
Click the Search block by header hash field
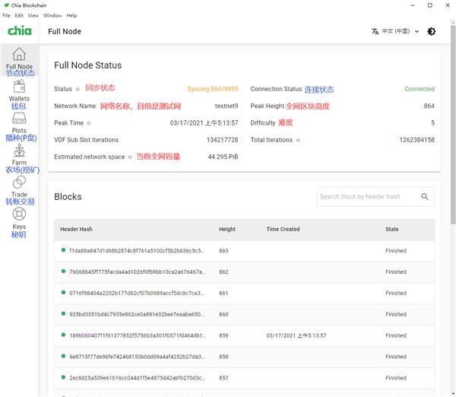click(375, 197)
